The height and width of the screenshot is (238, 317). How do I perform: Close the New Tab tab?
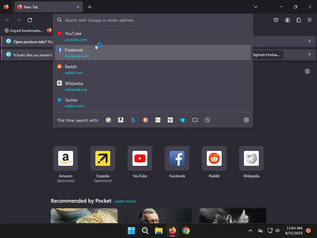tap(78, 7)
